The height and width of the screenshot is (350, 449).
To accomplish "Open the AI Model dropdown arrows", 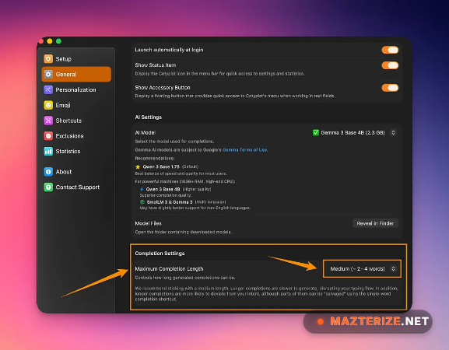I will 394,132.
